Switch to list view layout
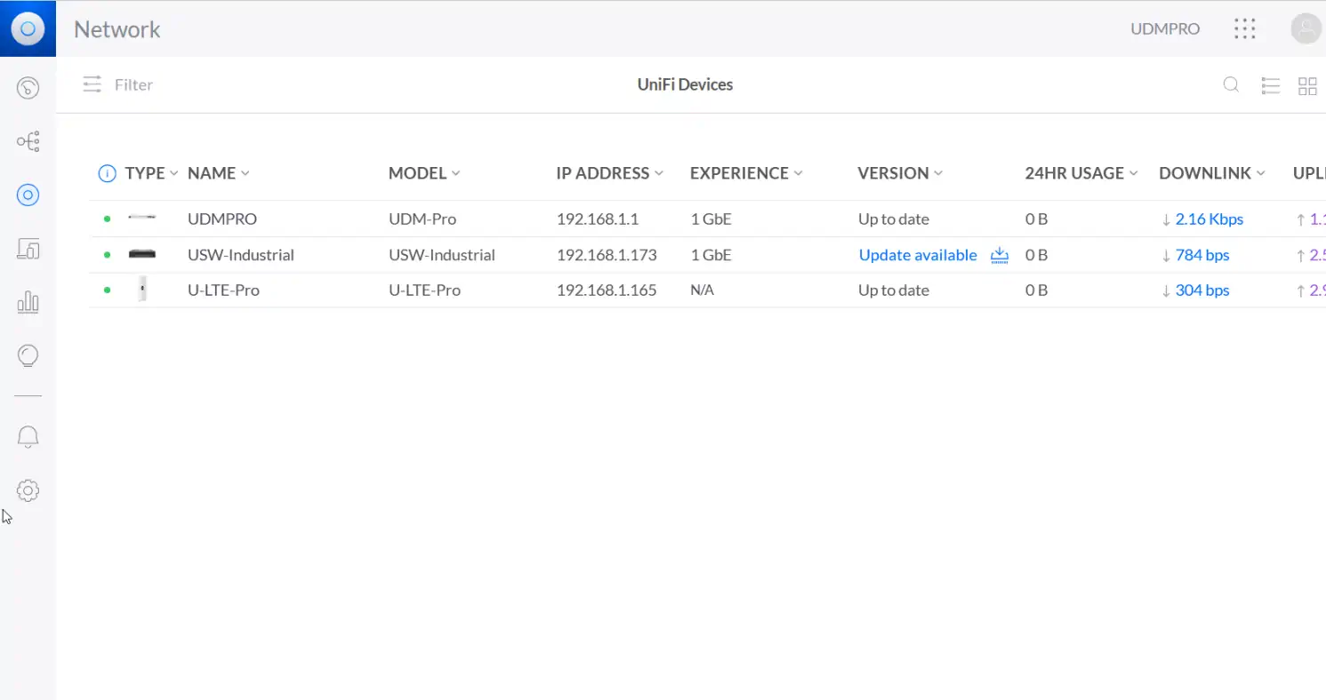Screen dimensions: 1326x700 (x=1271, y=85)
